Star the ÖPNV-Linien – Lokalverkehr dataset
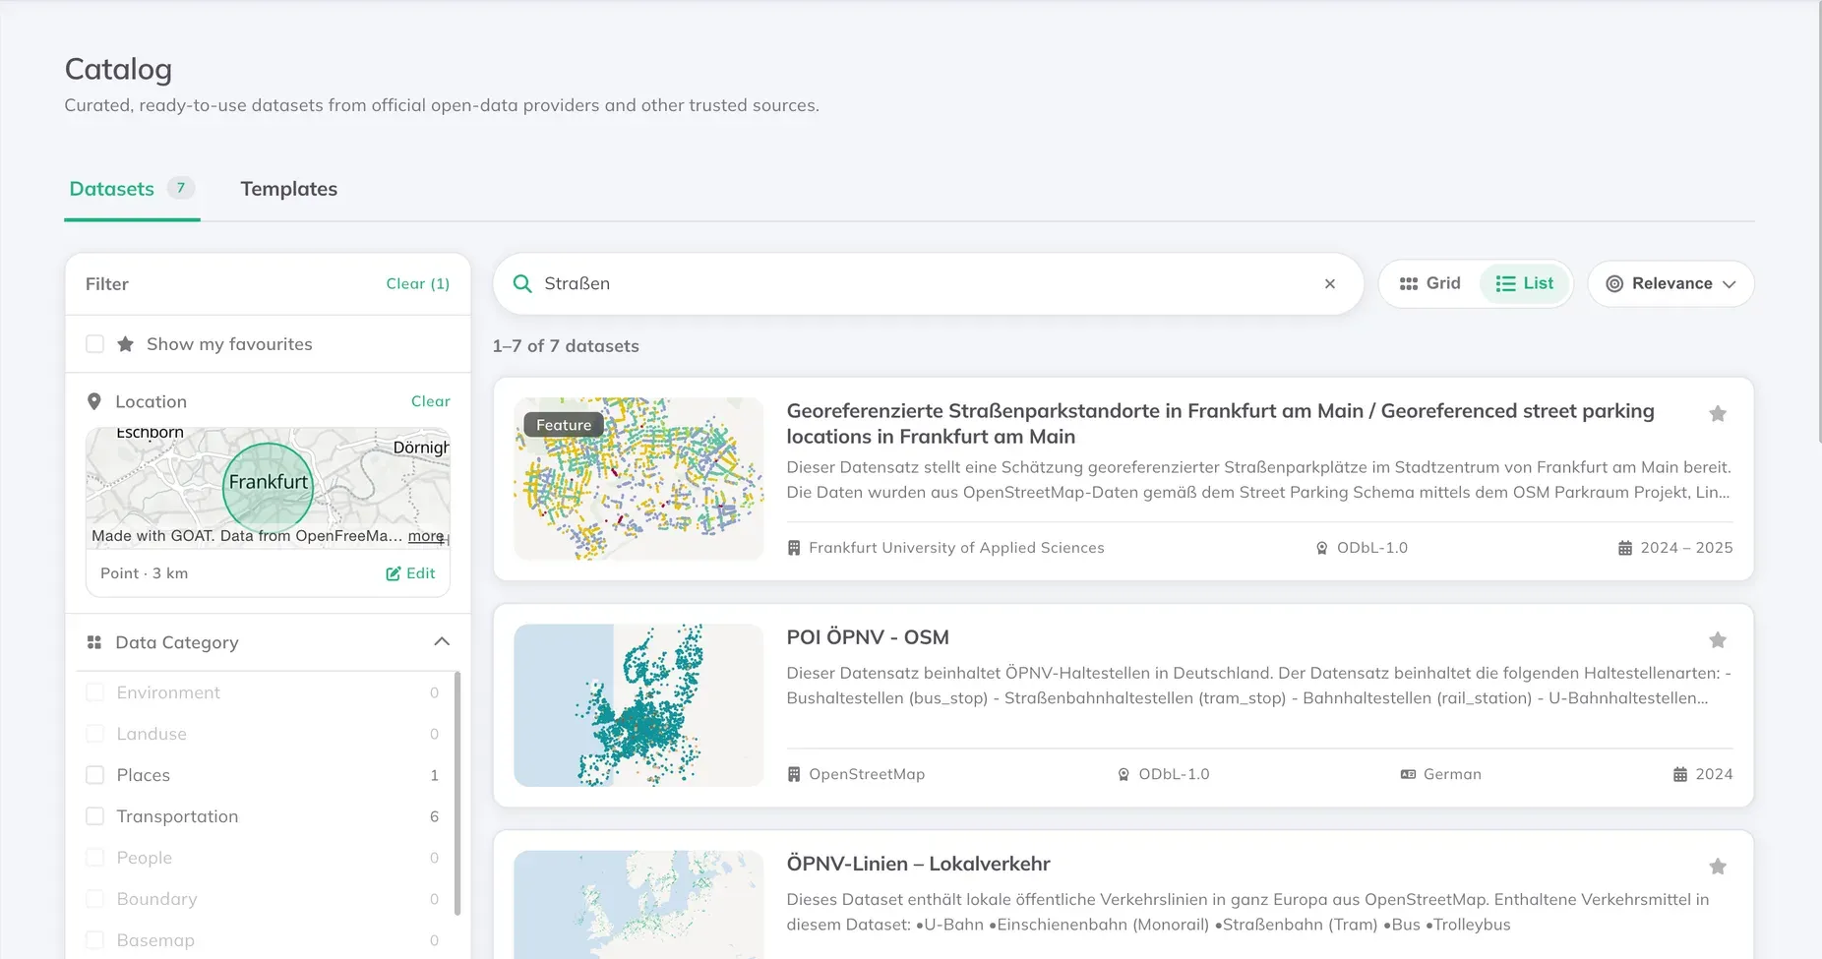This screenshot has height=959, width=1822. pos(1718,867)
